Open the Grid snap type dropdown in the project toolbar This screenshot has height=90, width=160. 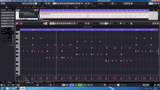[x=94, y=3]
